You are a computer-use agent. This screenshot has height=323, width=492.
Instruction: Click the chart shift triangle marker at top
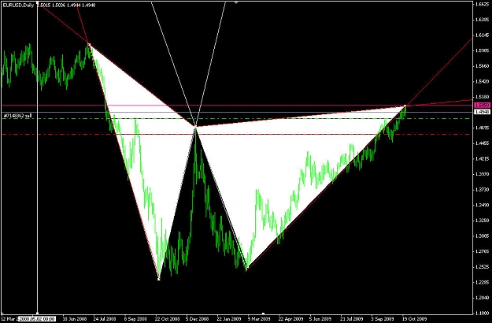click(x=236, y=2)
